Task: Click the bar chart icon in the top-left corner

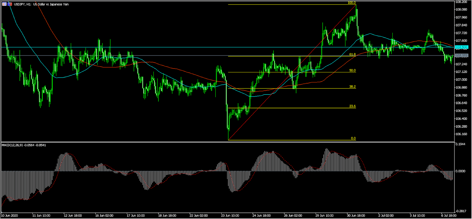Action: pyautogui.click(x=4, y=4)
